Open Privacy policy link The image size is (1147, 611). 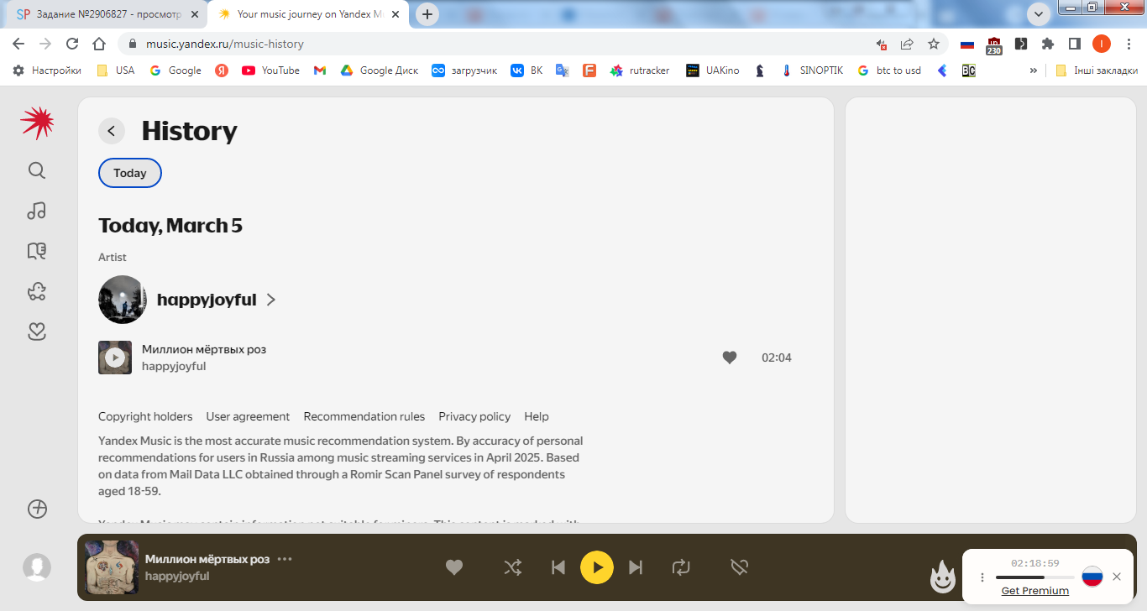474,416
